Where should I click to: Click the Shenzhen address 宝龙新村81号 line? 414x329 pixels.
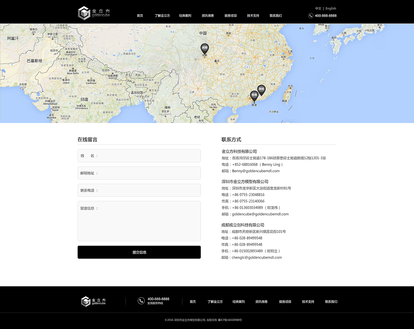tap(256, 188)
